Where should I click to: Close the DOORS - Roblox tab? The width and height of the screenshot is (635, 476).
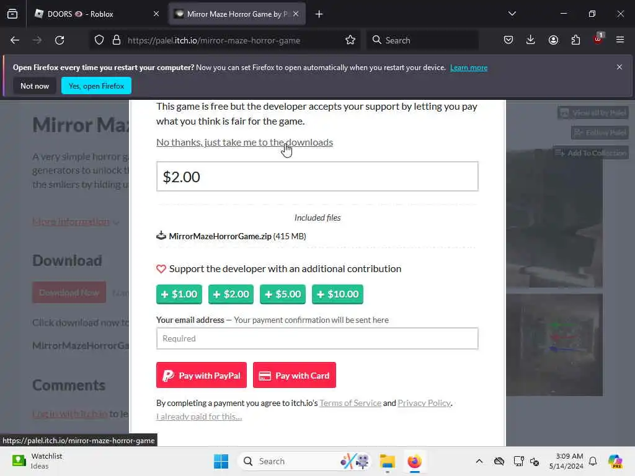click(156, 14)
